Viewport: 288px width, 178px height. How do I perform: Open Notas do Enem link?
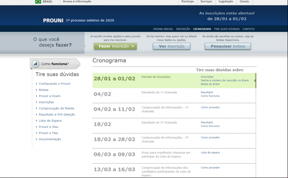[x=210, y=84]
